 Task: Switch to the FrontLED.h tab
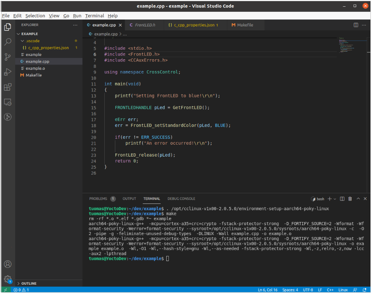[145, 25]
